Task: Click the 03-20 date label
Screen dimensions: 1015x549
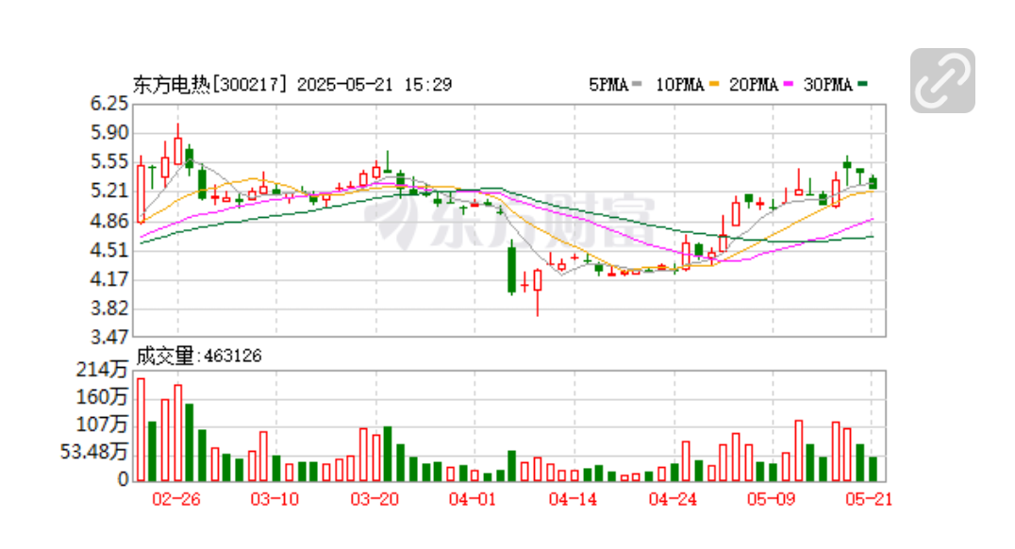Action: click(x=374, y=499)
